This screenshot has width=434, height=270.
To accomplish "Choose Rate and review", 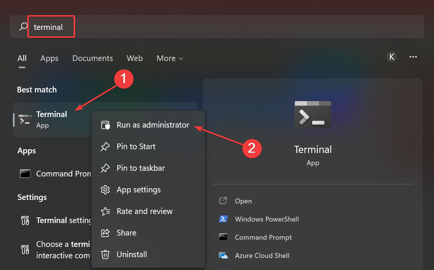I will (x=148, y=211).
